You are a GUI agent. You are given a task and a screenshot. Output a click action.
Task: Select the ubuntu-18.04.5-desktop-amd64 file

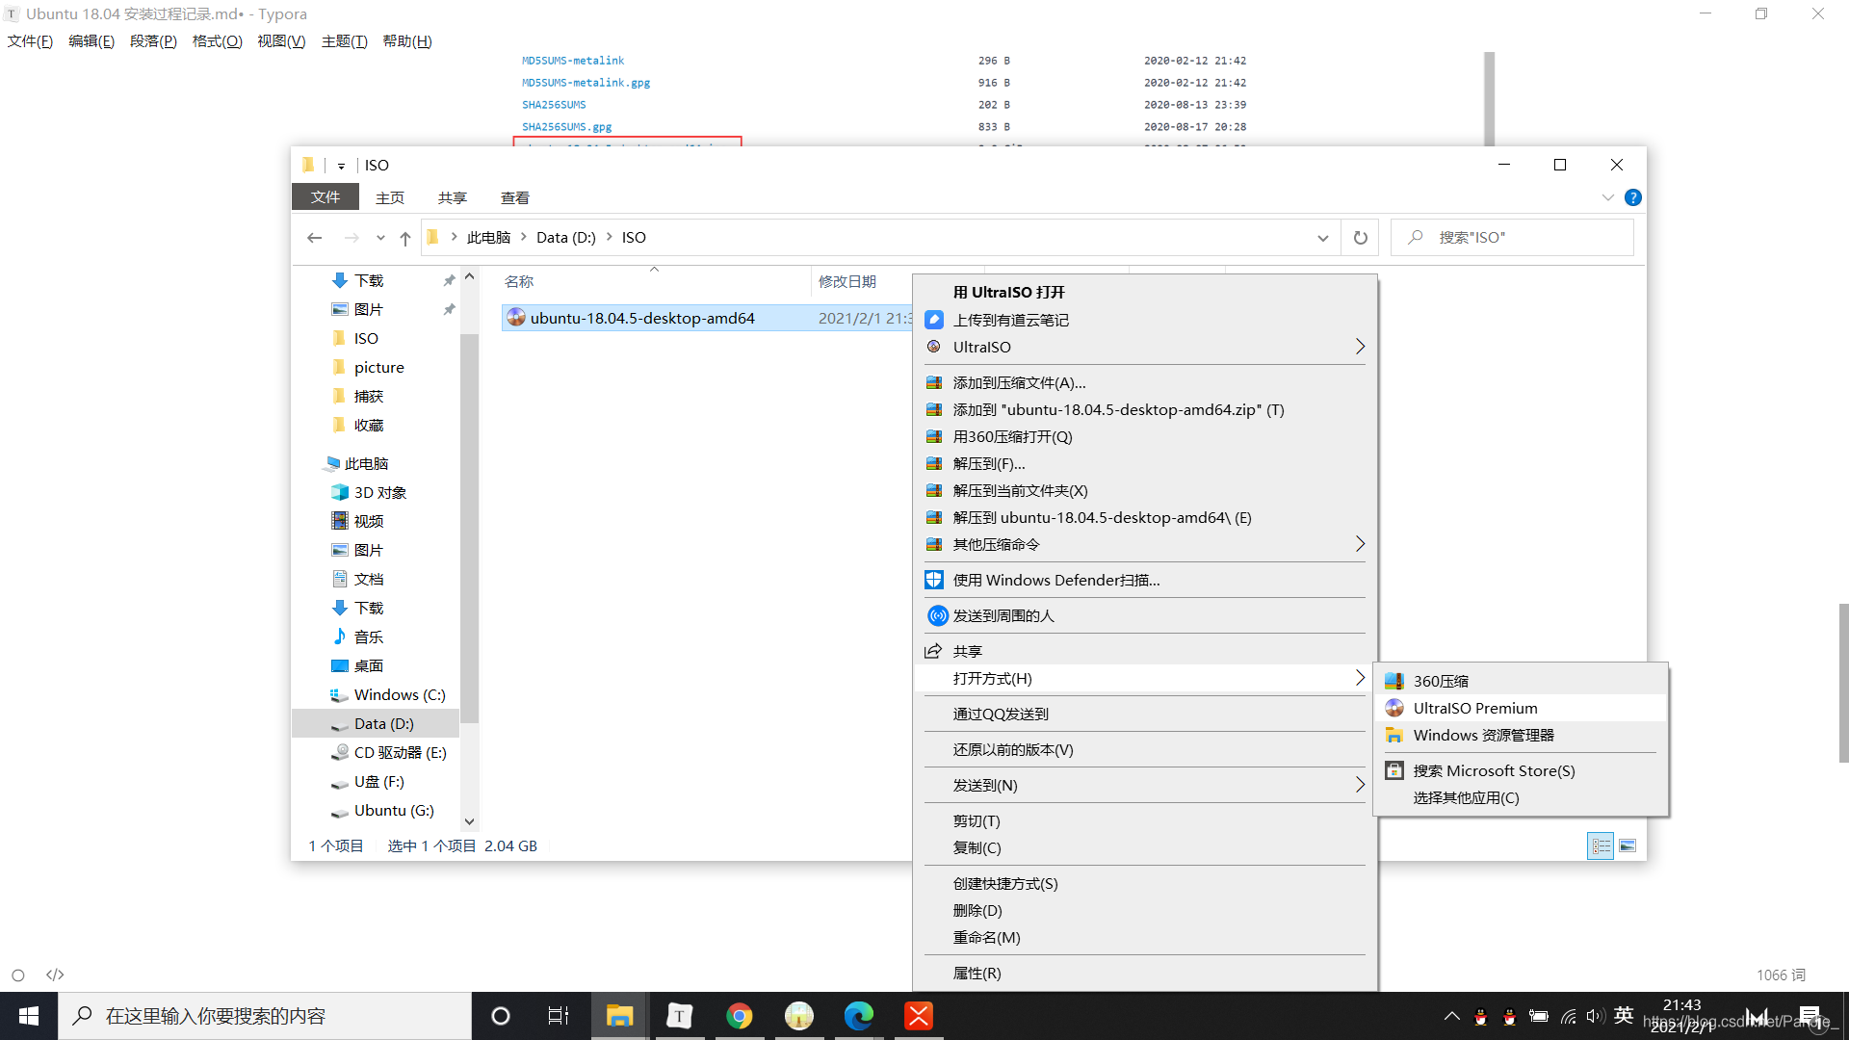[x=642, y=318]
